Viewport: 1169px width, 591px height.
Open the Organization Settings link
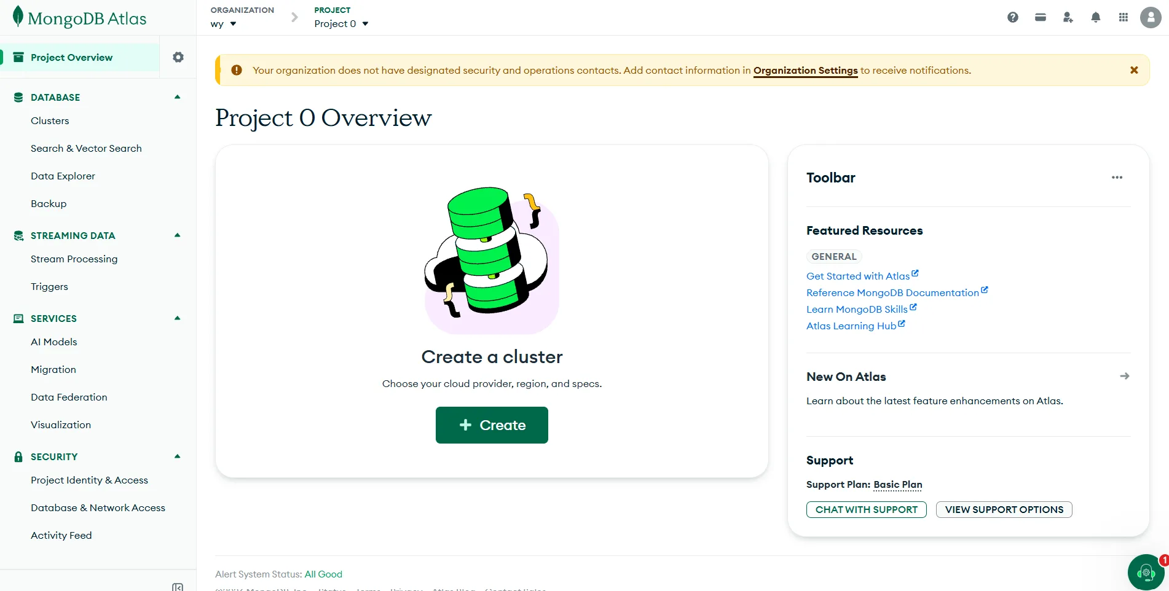[805, 71]
